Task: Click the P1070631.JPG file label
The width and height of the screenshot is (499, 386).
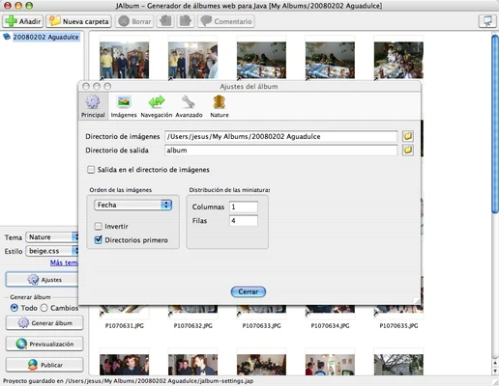Action: [125, 326]
